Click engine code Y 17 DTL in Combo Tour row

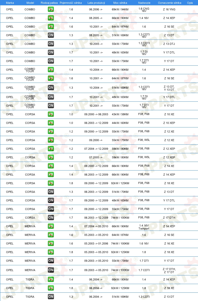[169, 97]
